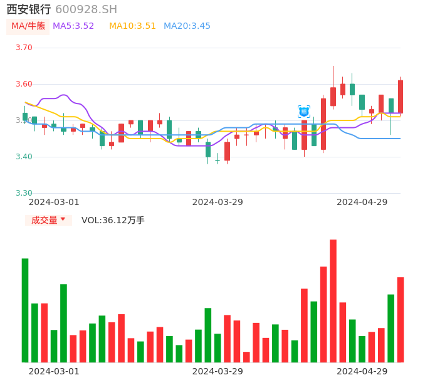Screen dimensions: 430x380
Task: Click the 西安银行 stock name
Action: click(29, 9)
